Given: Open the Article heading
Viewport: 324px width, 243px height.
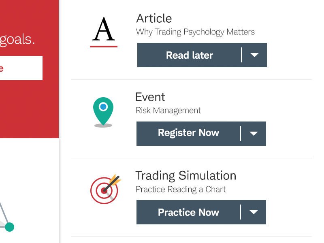Looking at the screenshot, I should pyautogui.click(x=154, y=18).
